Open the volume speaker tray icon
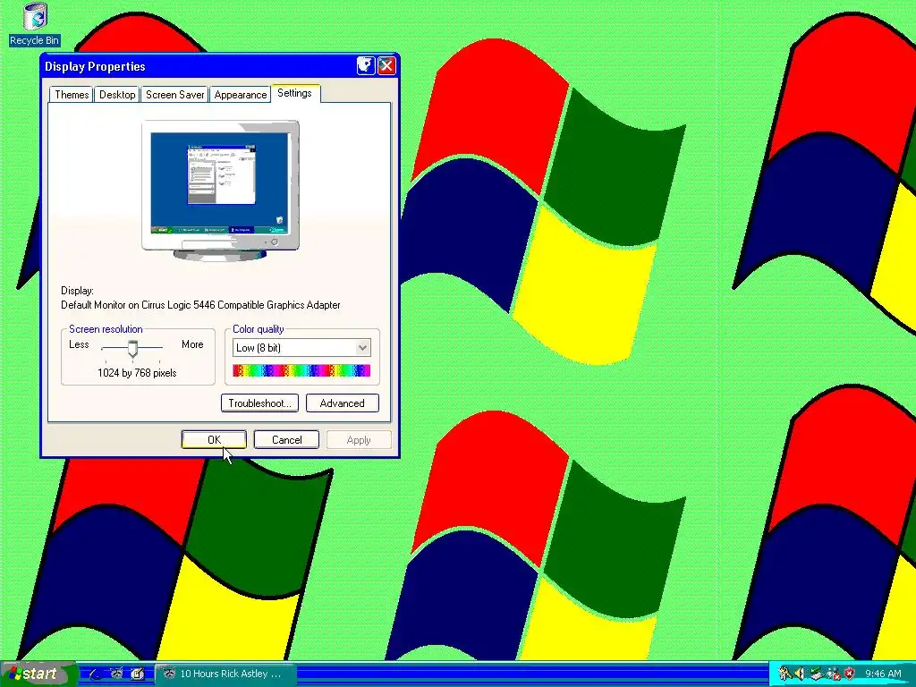Image resolution: width=916 pixels, height=687 pixels. (x=800, y=674)
